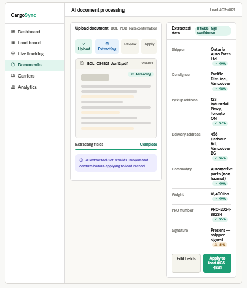Click the Analytics bar chart icon
Image resolution: width=247 pixels, height=288 pixels.
[13, 87]
